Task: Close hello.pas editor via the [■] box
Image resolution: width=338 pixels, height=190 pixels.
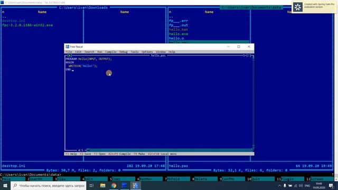Action: [x=69, y=55]
